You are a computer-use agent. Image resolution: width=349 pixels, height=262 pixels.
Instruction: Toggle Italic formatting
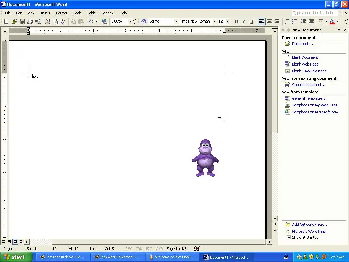click(244, 21)
